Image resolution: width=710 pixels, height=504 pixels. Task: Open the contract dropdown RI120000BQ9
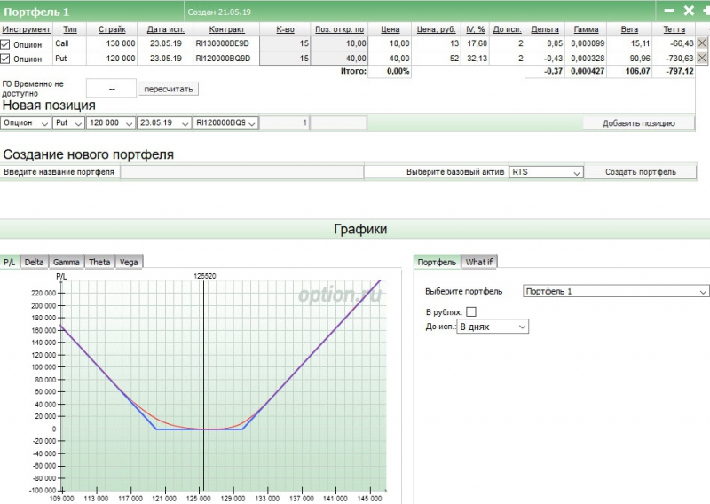pyautogui.click(x=225, y=122)
